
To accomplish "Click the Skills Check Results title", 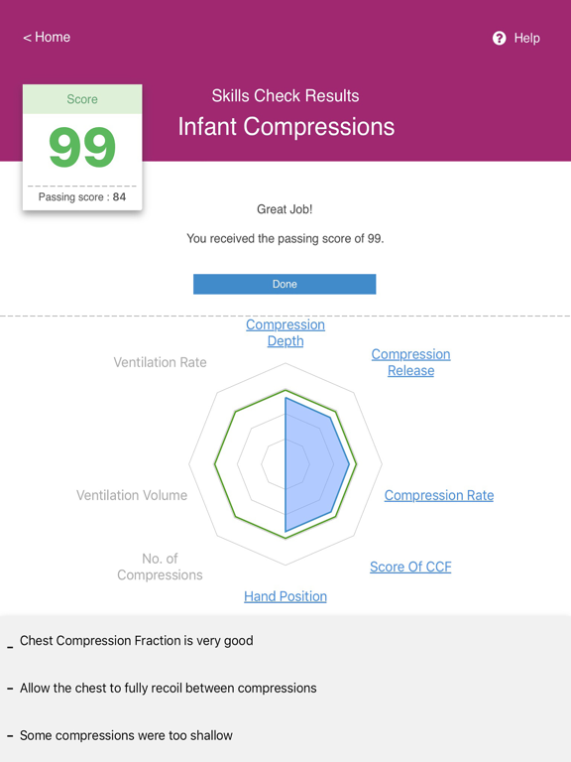I will 285,95.
